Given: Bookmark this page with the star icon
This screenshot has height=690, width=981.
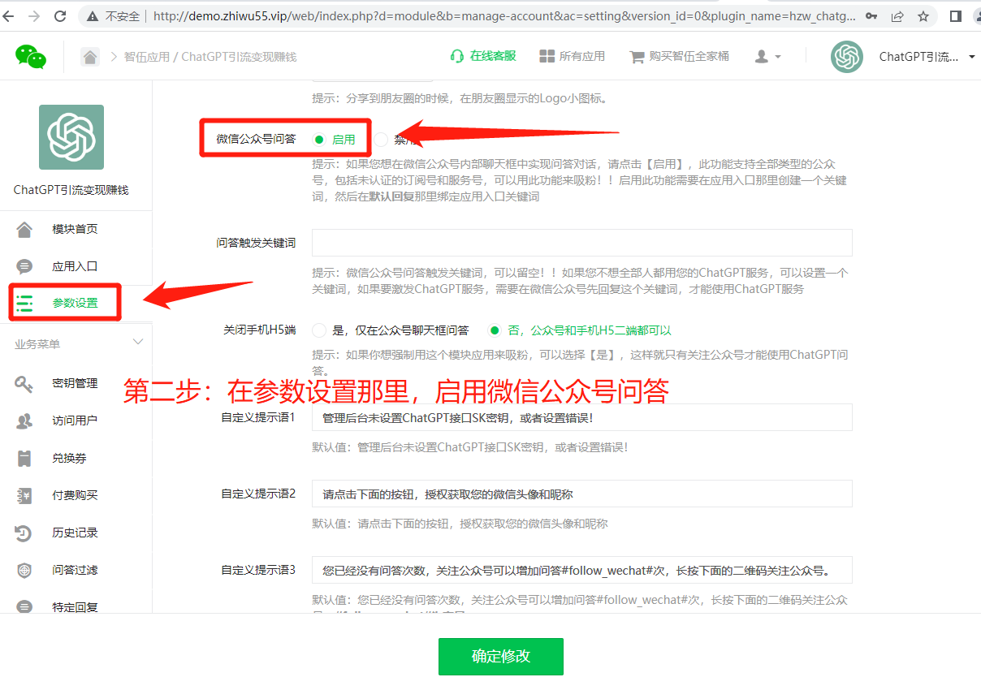Looking at the screenshot, I should point(923,16).
